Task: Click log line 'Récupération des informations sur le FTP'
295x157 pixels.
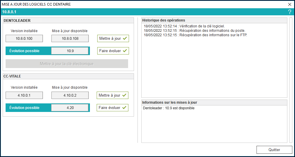Action: pos(195,35)
